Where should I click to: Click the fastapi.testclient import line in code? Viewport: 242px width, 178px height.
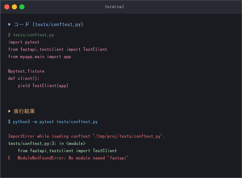(x=58, y=49)
